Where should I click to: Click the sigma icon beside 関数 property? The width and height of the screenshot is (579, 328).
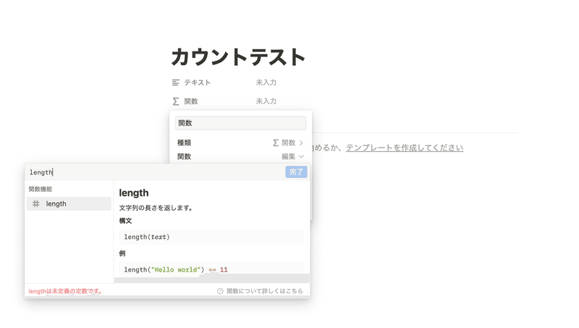pos(176,101)
